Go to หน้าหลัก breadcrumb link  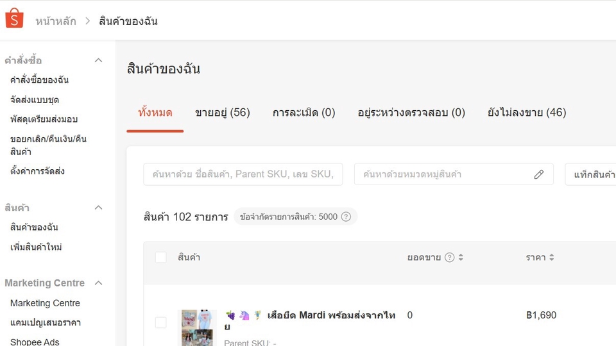(56, 21)
